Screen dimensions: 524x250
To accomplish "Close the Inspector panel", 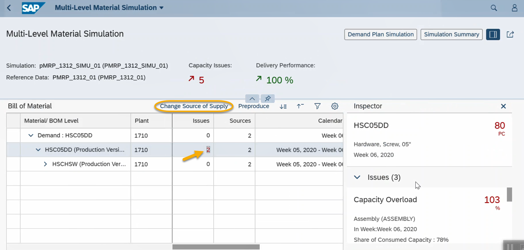I will point(503,106).
